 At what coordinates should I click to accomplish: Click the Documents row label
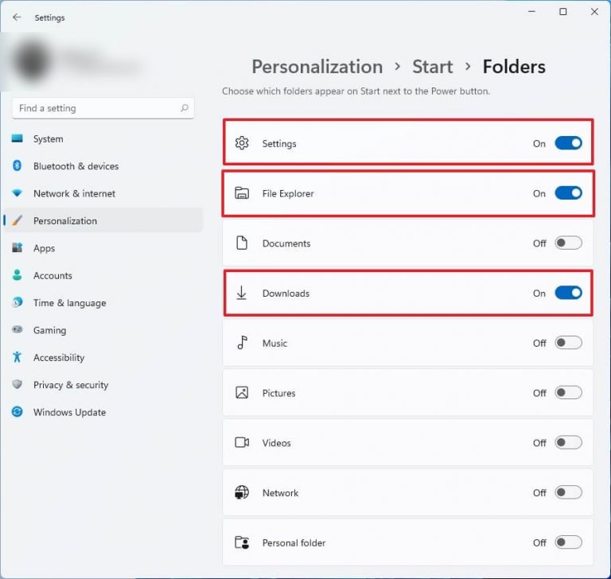pos(286,243)
